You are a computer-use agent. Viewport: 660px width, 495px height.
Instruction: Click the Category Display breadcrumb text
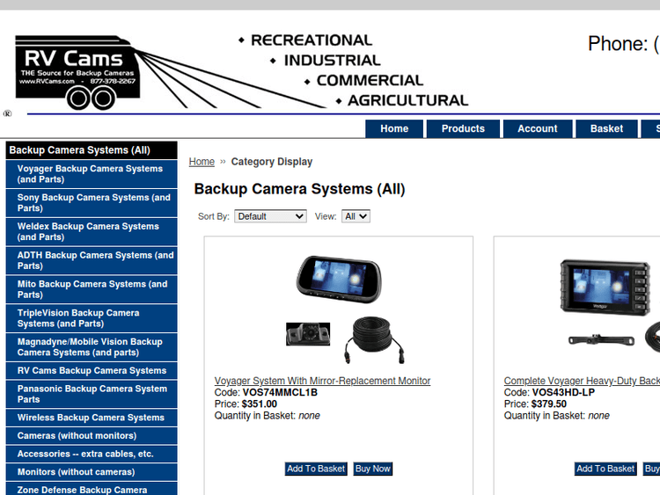272,162
